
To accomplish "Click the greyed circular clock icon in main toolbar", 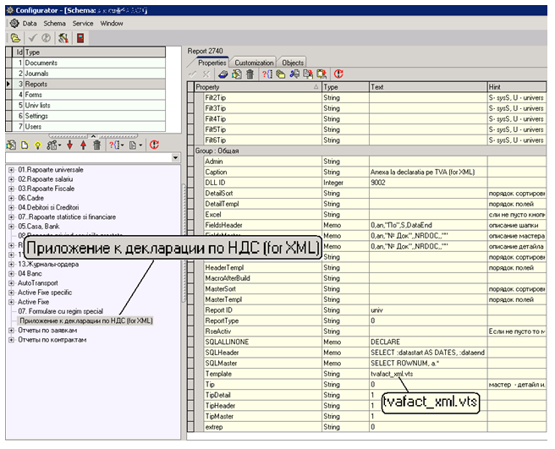I will [x=46, y=38].
